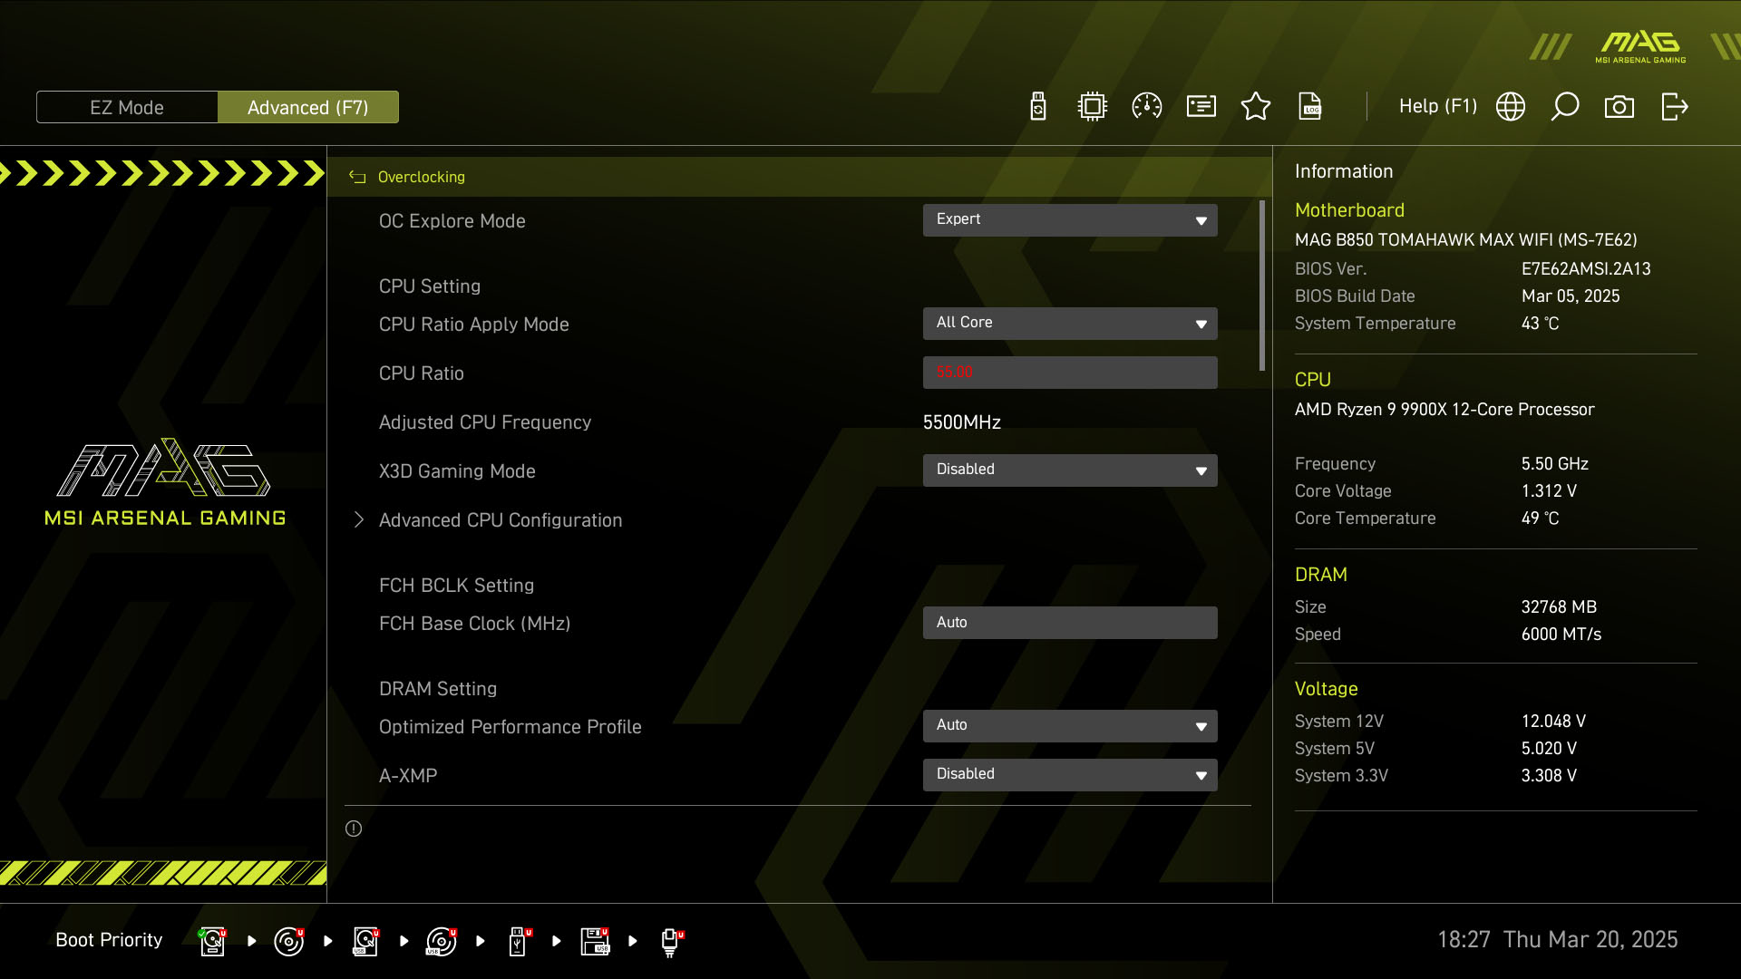Select the CPU Ratio label
Image resolution: width=1741 pixels, height=979 pixels.
pyautogui.click(x=421, y=373)
